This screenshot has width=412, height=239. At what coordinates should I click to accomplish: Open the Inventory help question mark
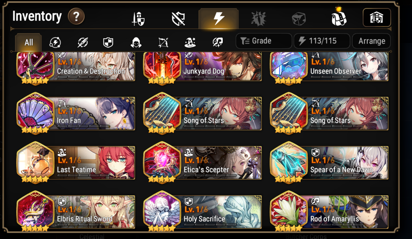pyautogui.click(x=76, y=17)
